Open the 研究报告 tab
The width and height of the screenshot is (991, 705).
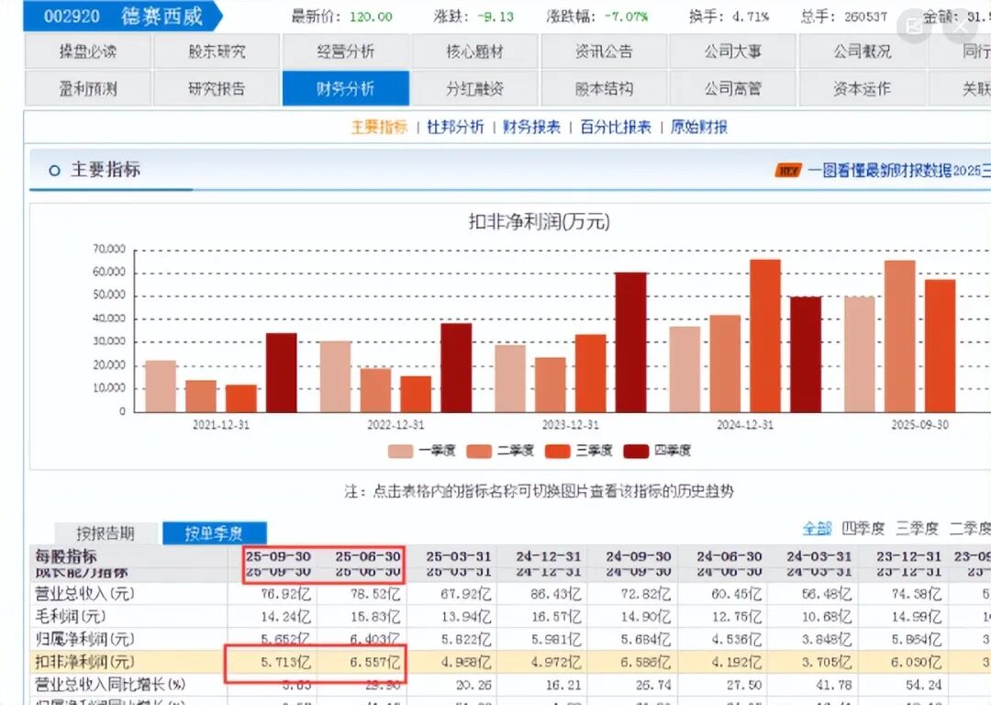coord(217,88)
